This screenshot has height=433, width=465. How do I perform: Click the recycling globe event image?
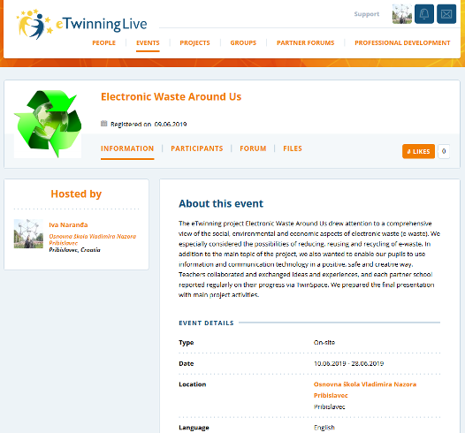pyautogui.click(x=48, y=124)
